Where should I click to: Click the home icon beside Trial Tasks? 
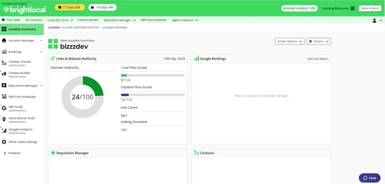point(3,20)
